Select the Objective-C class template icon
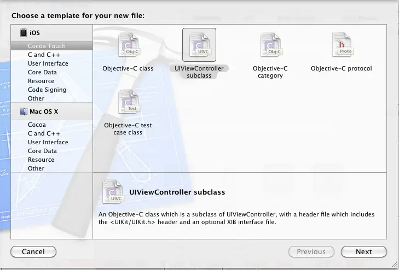 [128, 45]
